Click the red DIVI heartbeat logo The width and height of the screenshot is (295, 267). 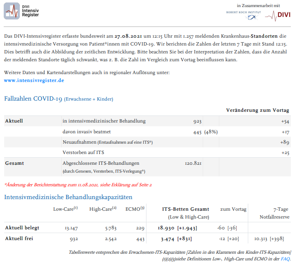[278, 15]
